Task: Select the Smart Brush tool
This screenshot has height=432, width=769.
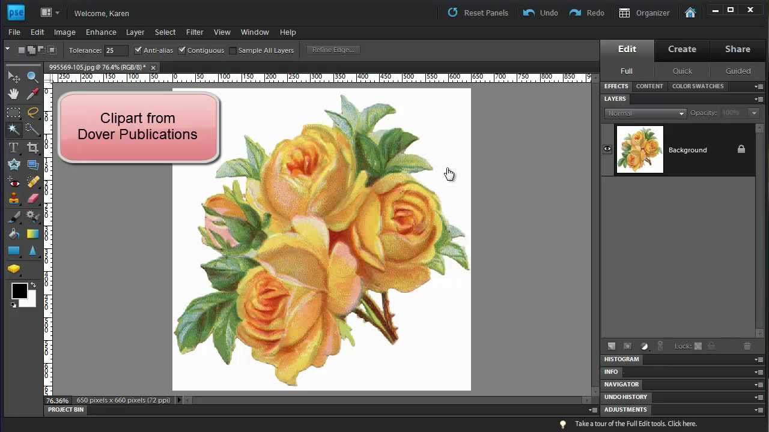Action: 33,217
